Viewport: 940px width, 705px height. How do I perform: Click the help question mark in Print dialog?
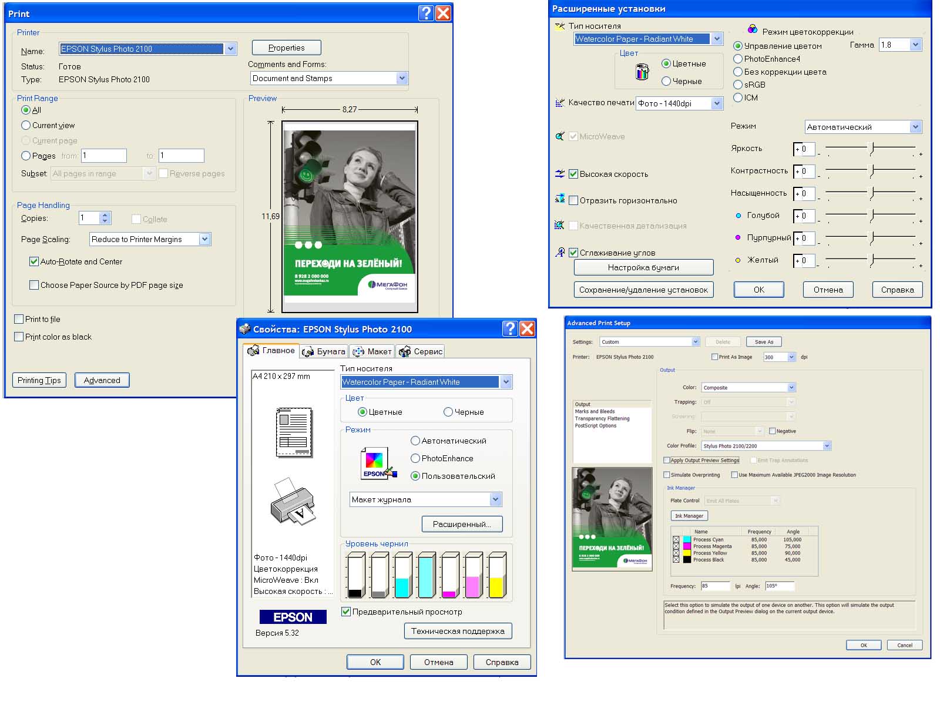(x=427, y=13)
